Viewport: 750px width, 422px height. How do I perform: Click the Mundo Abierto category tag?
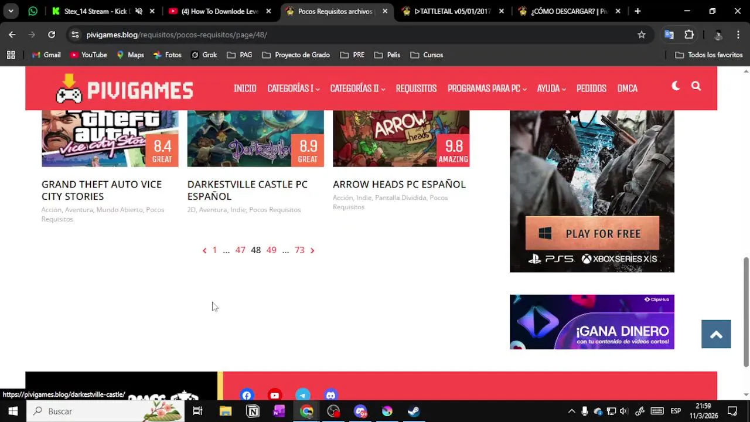coord(120,210)
